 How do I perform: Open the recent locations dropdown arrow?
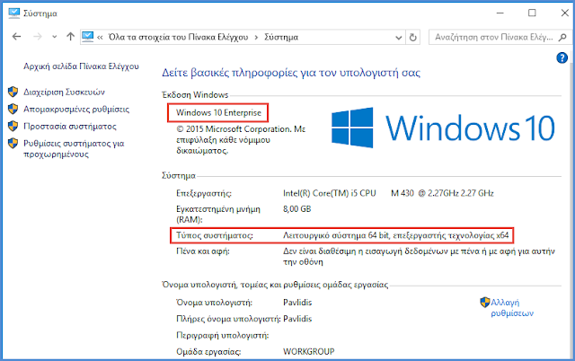(55, 37)
